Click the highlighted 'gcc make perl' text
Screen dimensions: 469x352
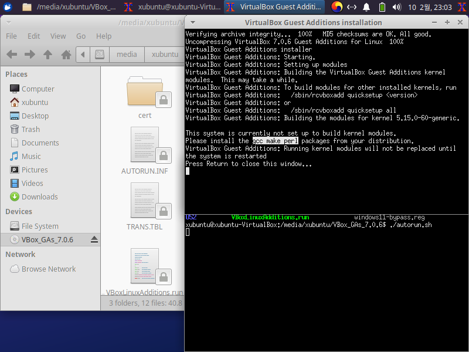275,141
